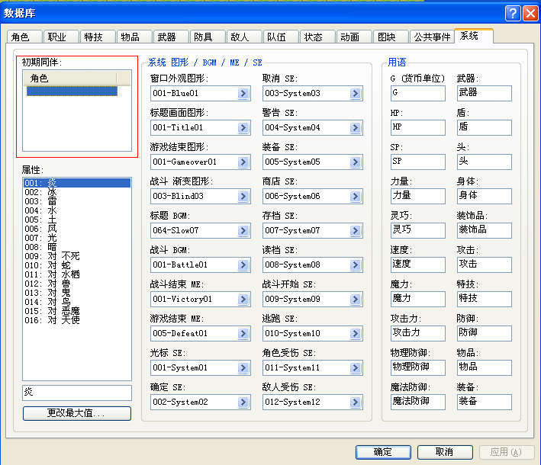Open the 游戏结束图形 selection arrow
This screenshot has height=465, width=541.
243,162
